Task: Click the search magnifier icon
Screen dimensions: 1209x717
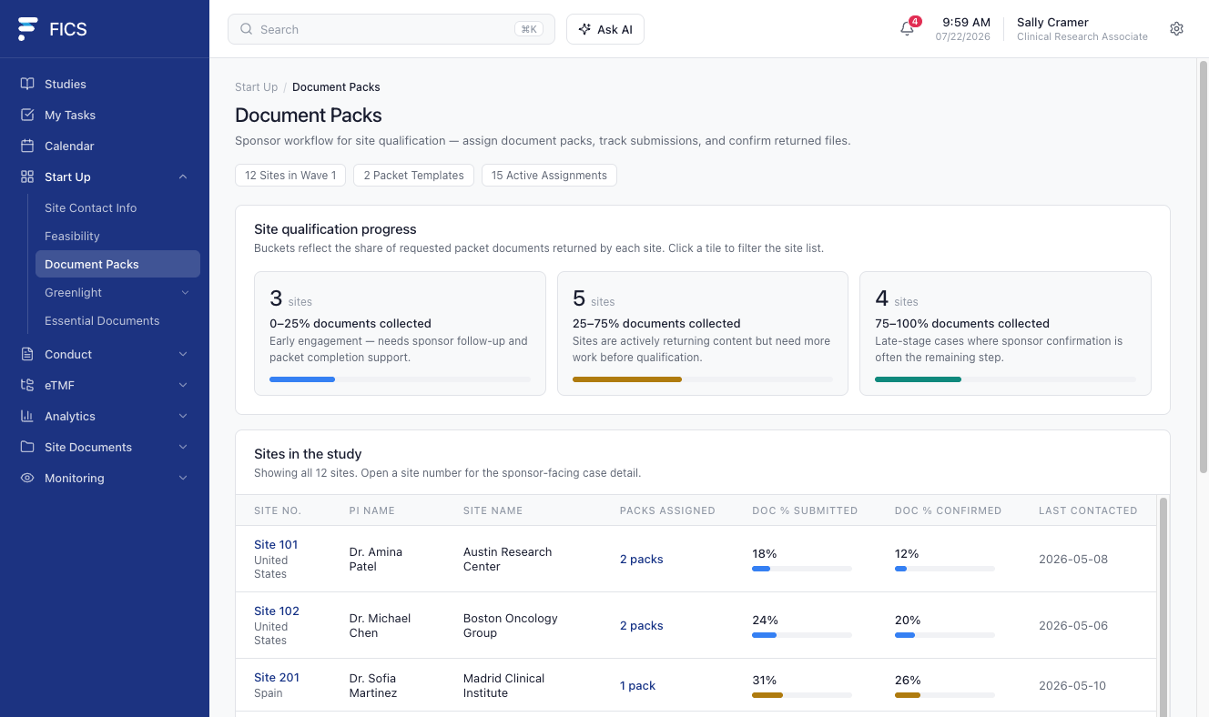Action: (x=246, y=29)
